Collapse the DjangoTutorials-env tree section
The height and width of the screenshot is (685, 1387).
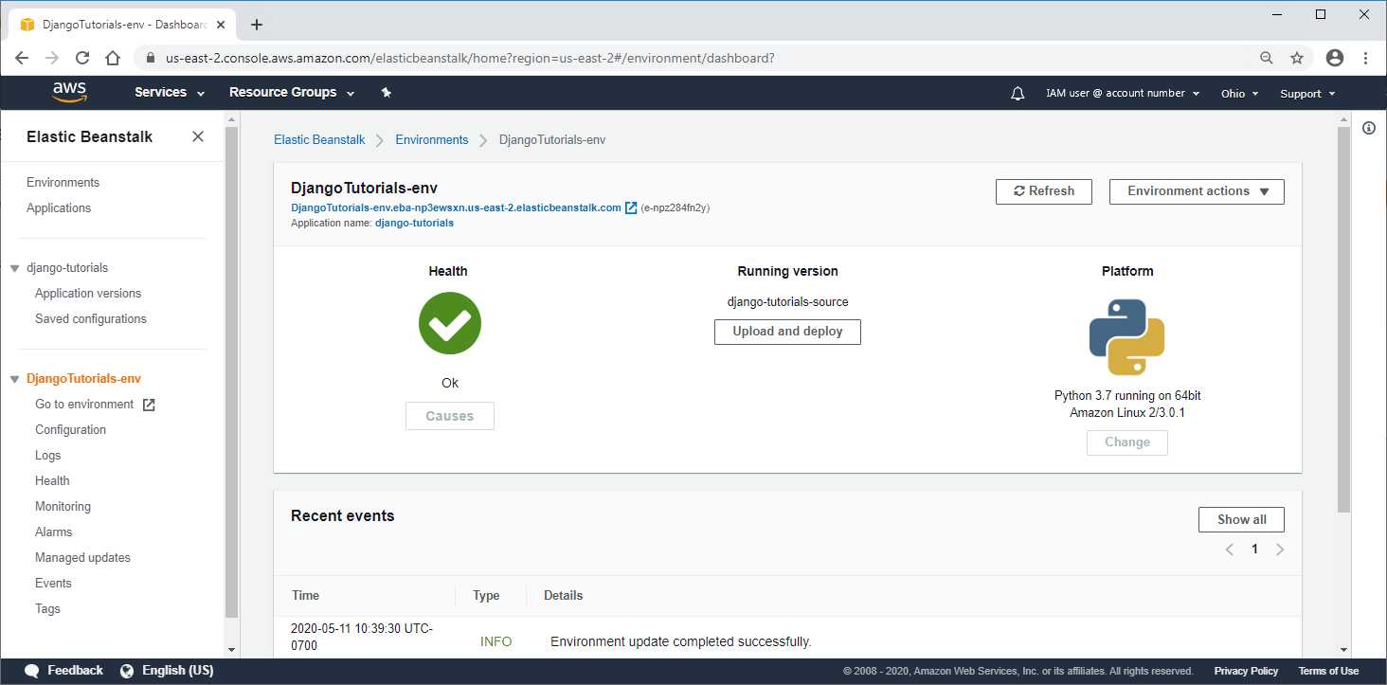click(x=14, y=379)
